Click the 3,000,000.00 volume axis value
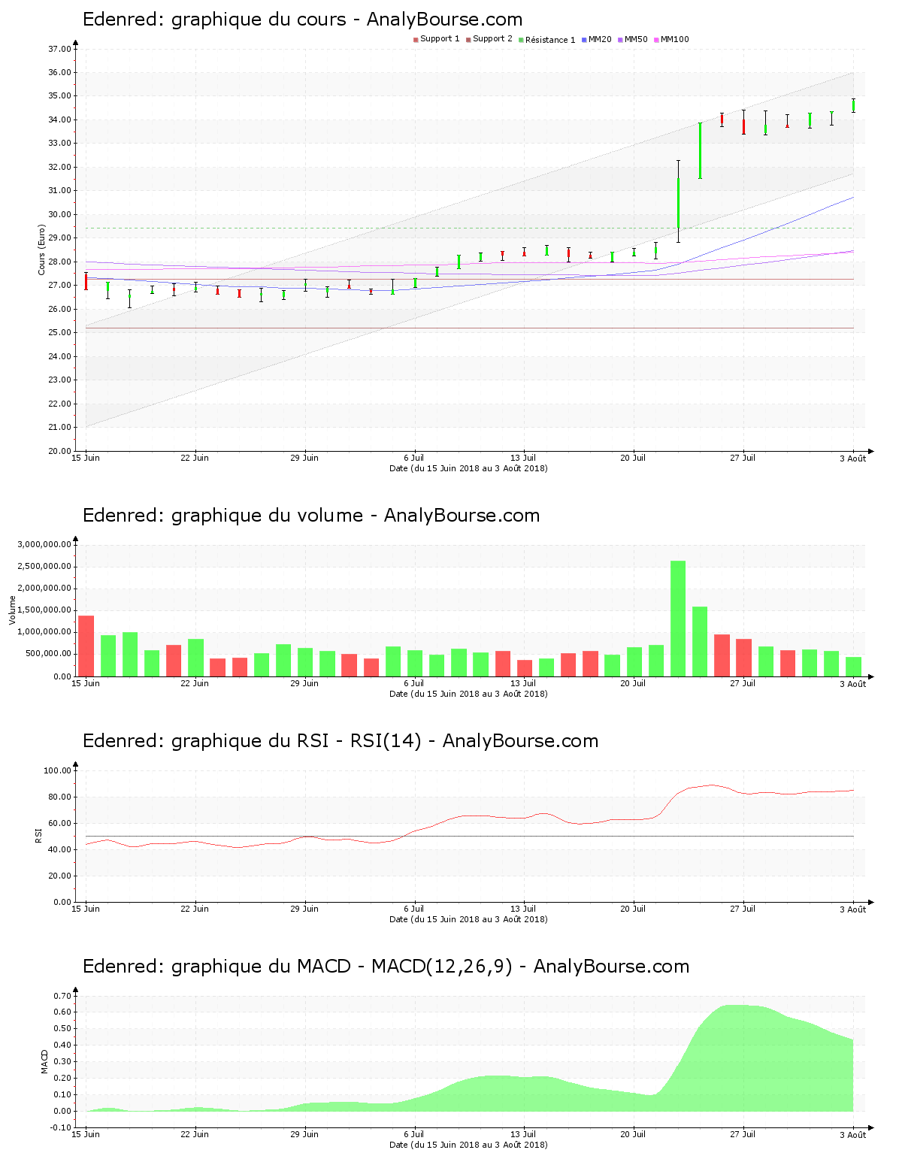902x1165 pixels. click(44, 544)
